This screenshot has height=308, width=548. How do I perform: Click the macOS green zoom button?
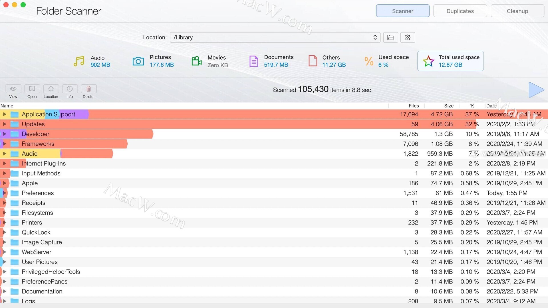pos(23,5)
